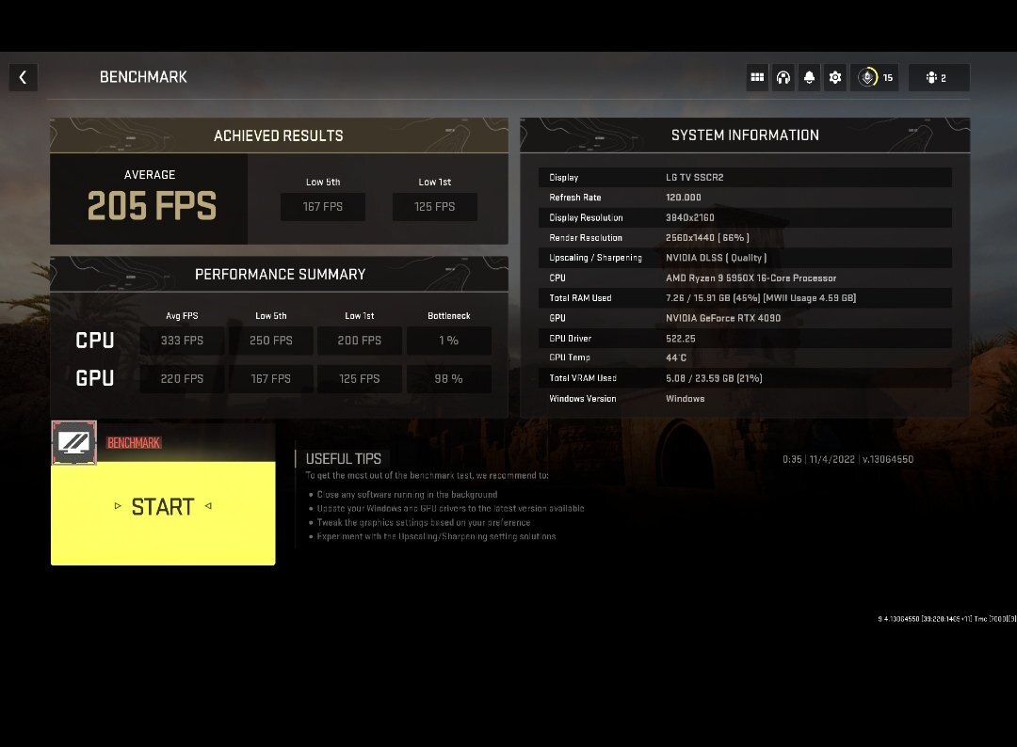Click the Bottleneck column header
This screenshot has width=1017, height=747.
pyautogui.click(x=449, y=316)
